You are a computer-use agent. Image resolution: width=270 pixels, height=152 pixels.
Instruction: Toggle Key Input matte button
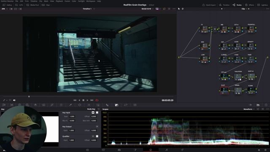93,113
